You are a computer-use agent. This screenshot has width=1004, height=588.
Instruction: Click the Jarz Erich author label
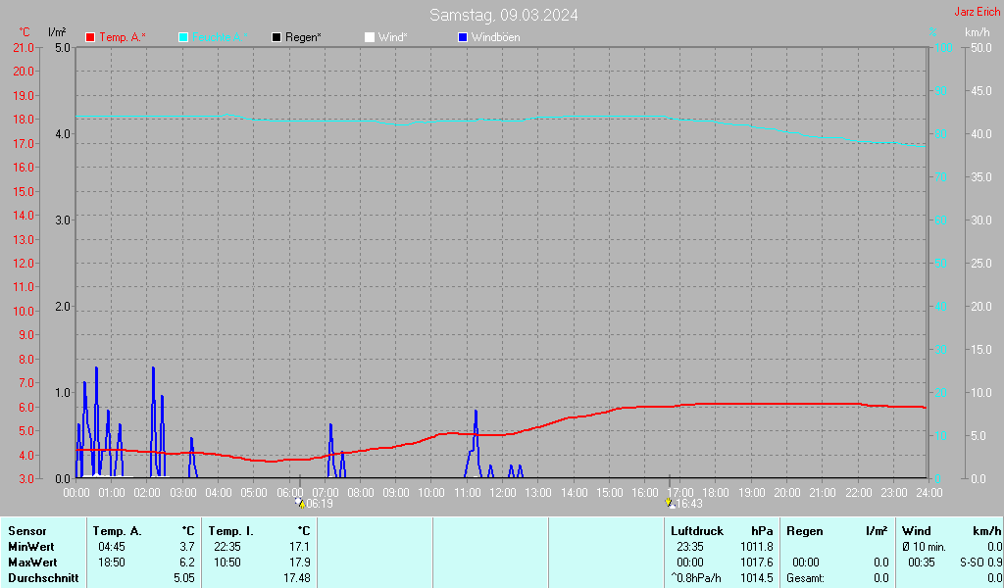coord(977,12)
